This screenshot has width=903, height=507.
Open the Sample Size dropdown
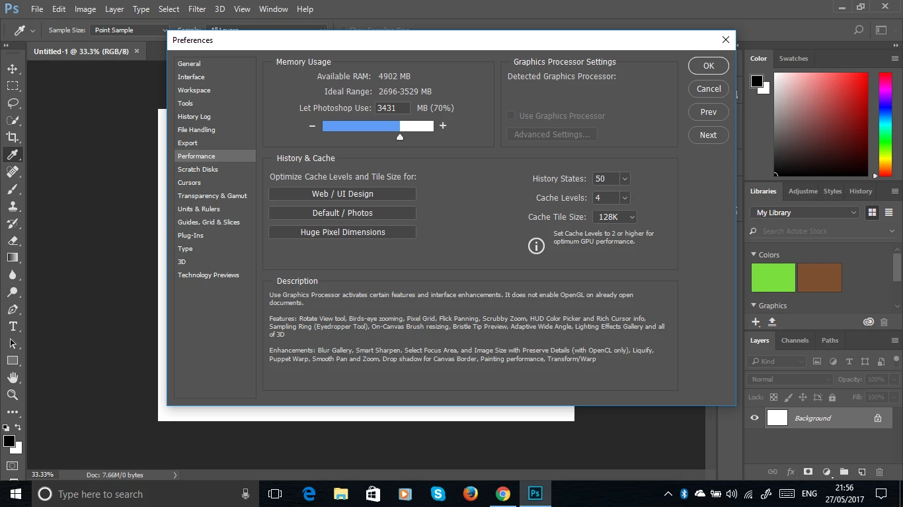(130, 30)
